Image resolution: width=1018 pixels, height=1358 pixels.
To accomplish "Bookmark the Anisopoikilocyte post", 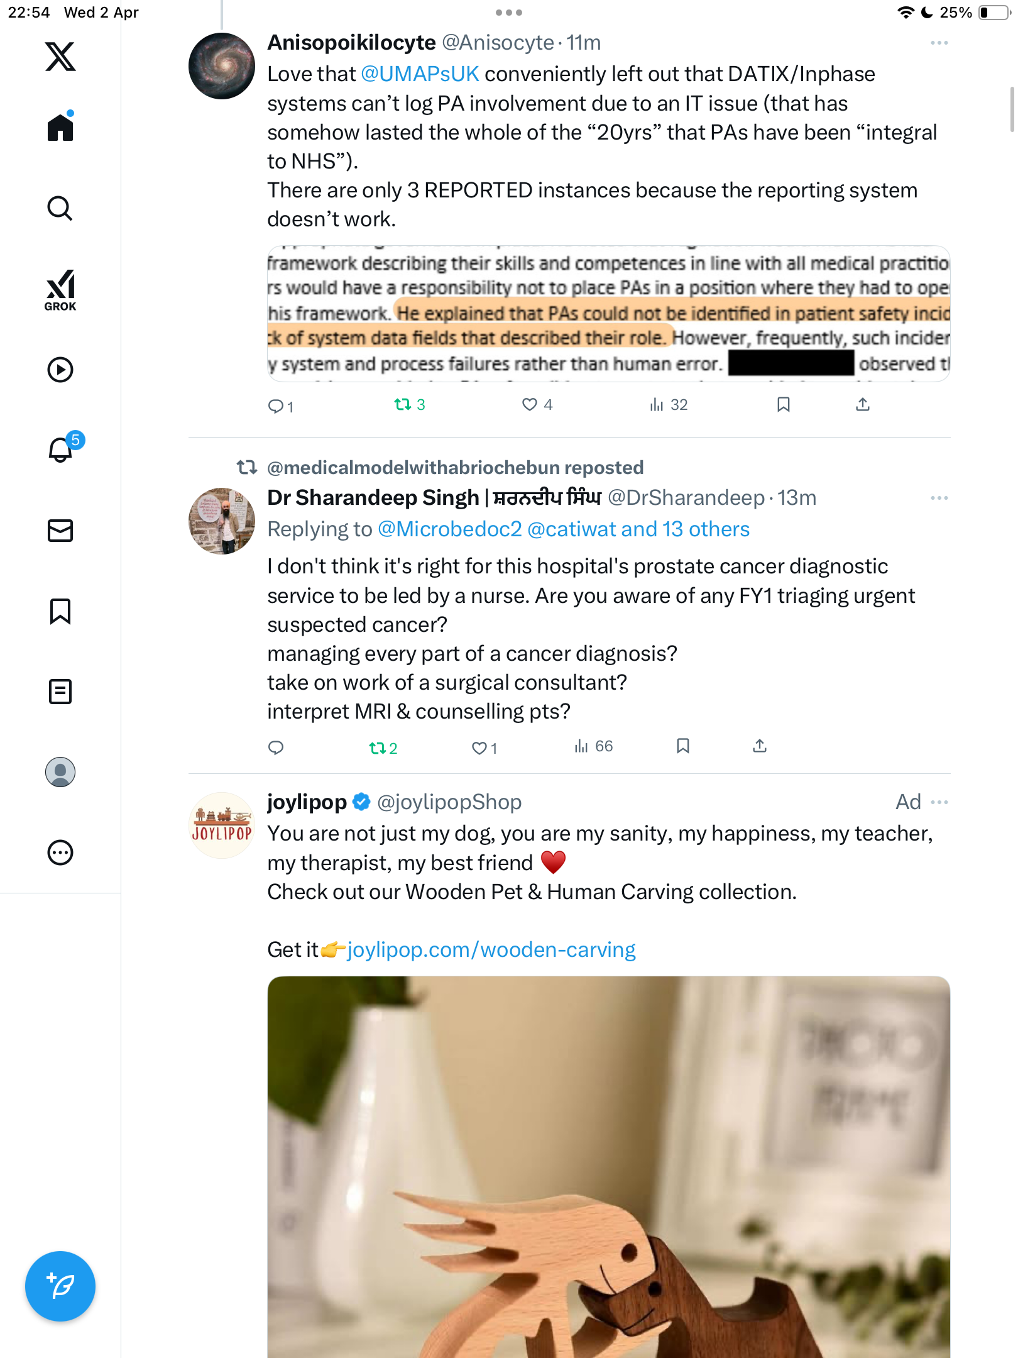I will click(x=783, y=404).
